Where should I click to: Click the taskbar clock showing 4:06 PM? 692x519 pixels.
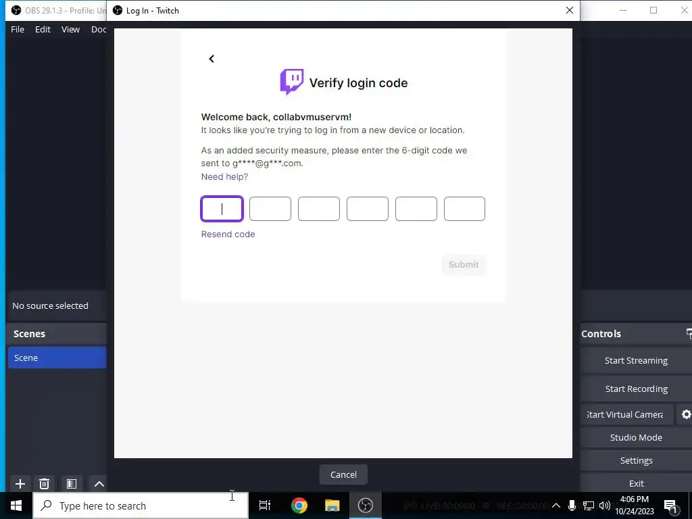[x=634, y=505]
